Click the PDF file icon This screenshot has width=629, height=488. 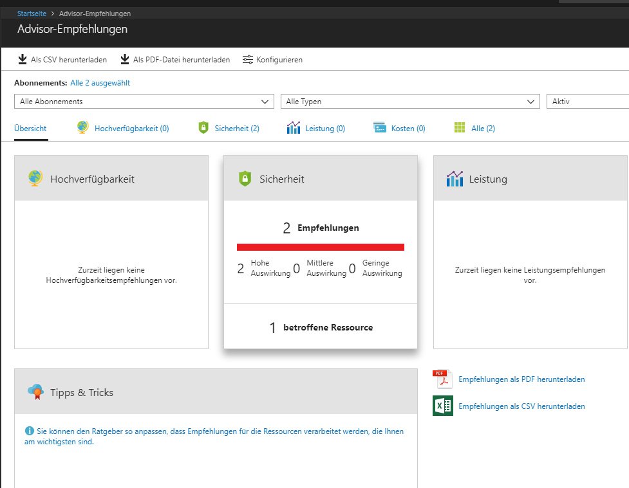pos(442,379)
